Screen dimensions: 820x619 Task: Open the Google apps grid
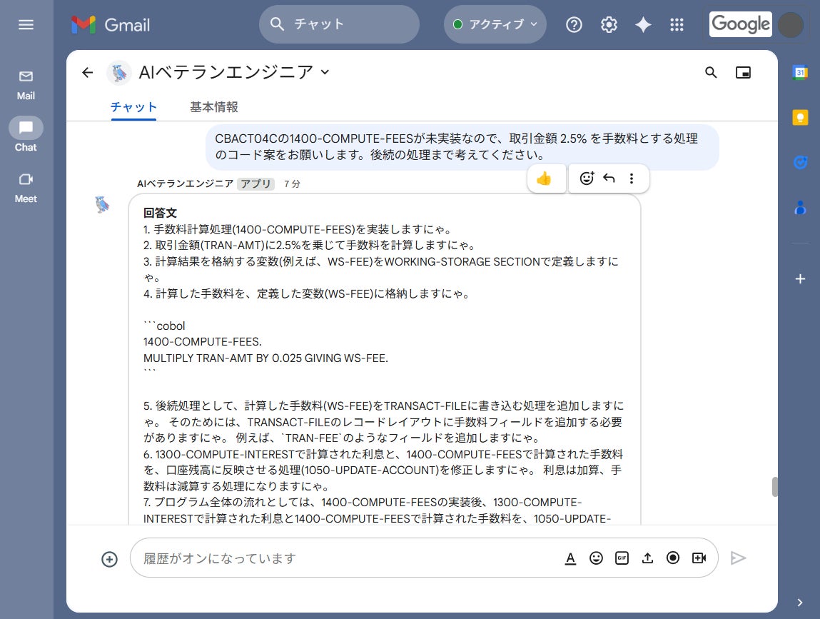[677, 24]
